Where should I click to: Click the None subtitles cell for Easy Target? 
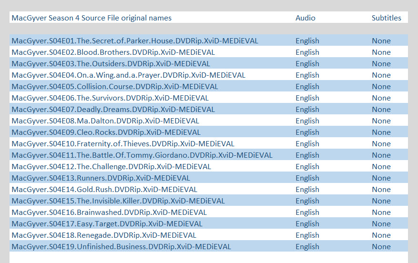pos(381,224)
